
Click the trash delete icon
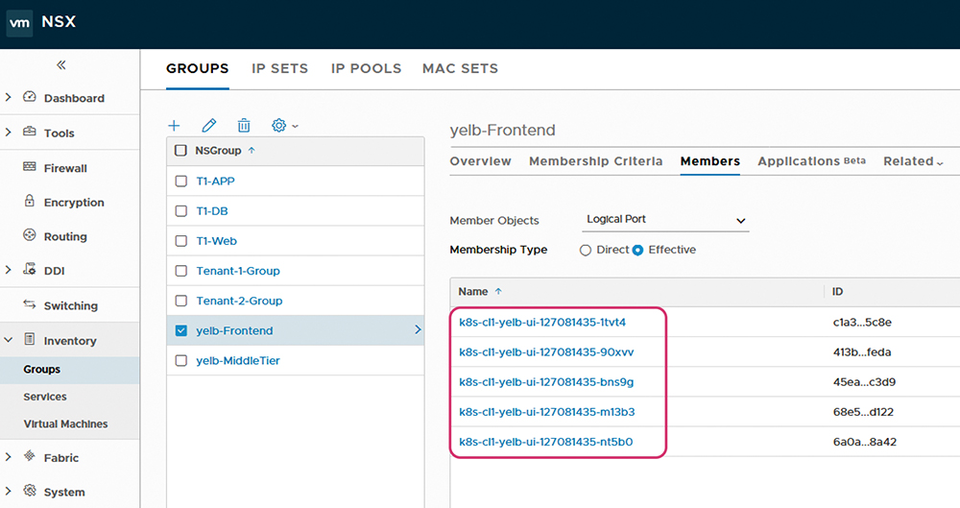(x=244, y=126)
